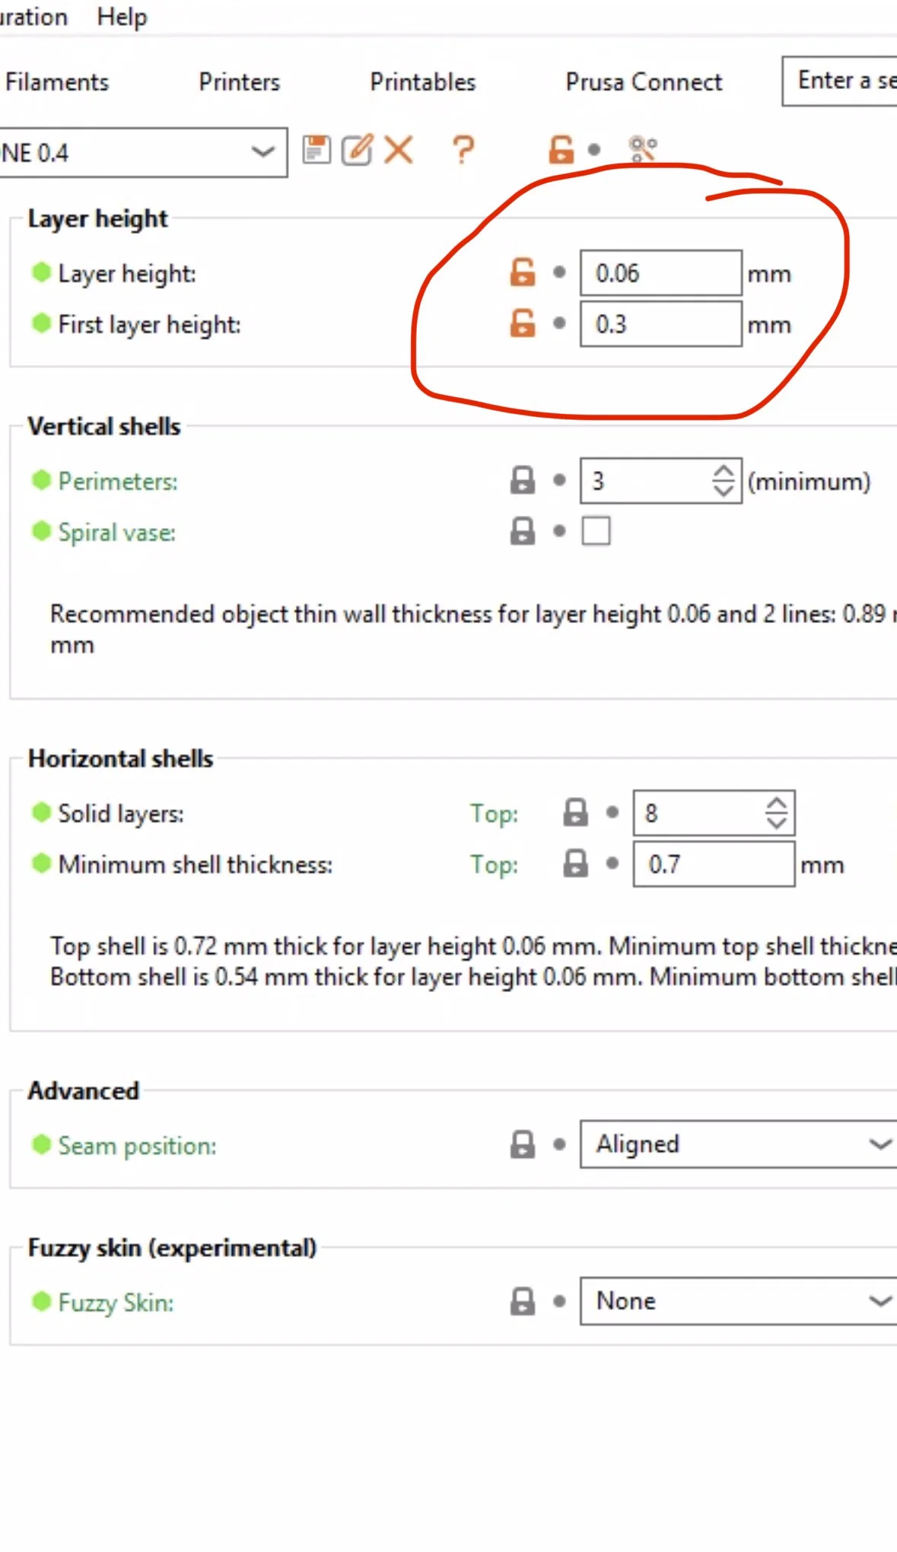
Task: Open the print preset dropdown ending in 0.4
Action: [143, 153]
